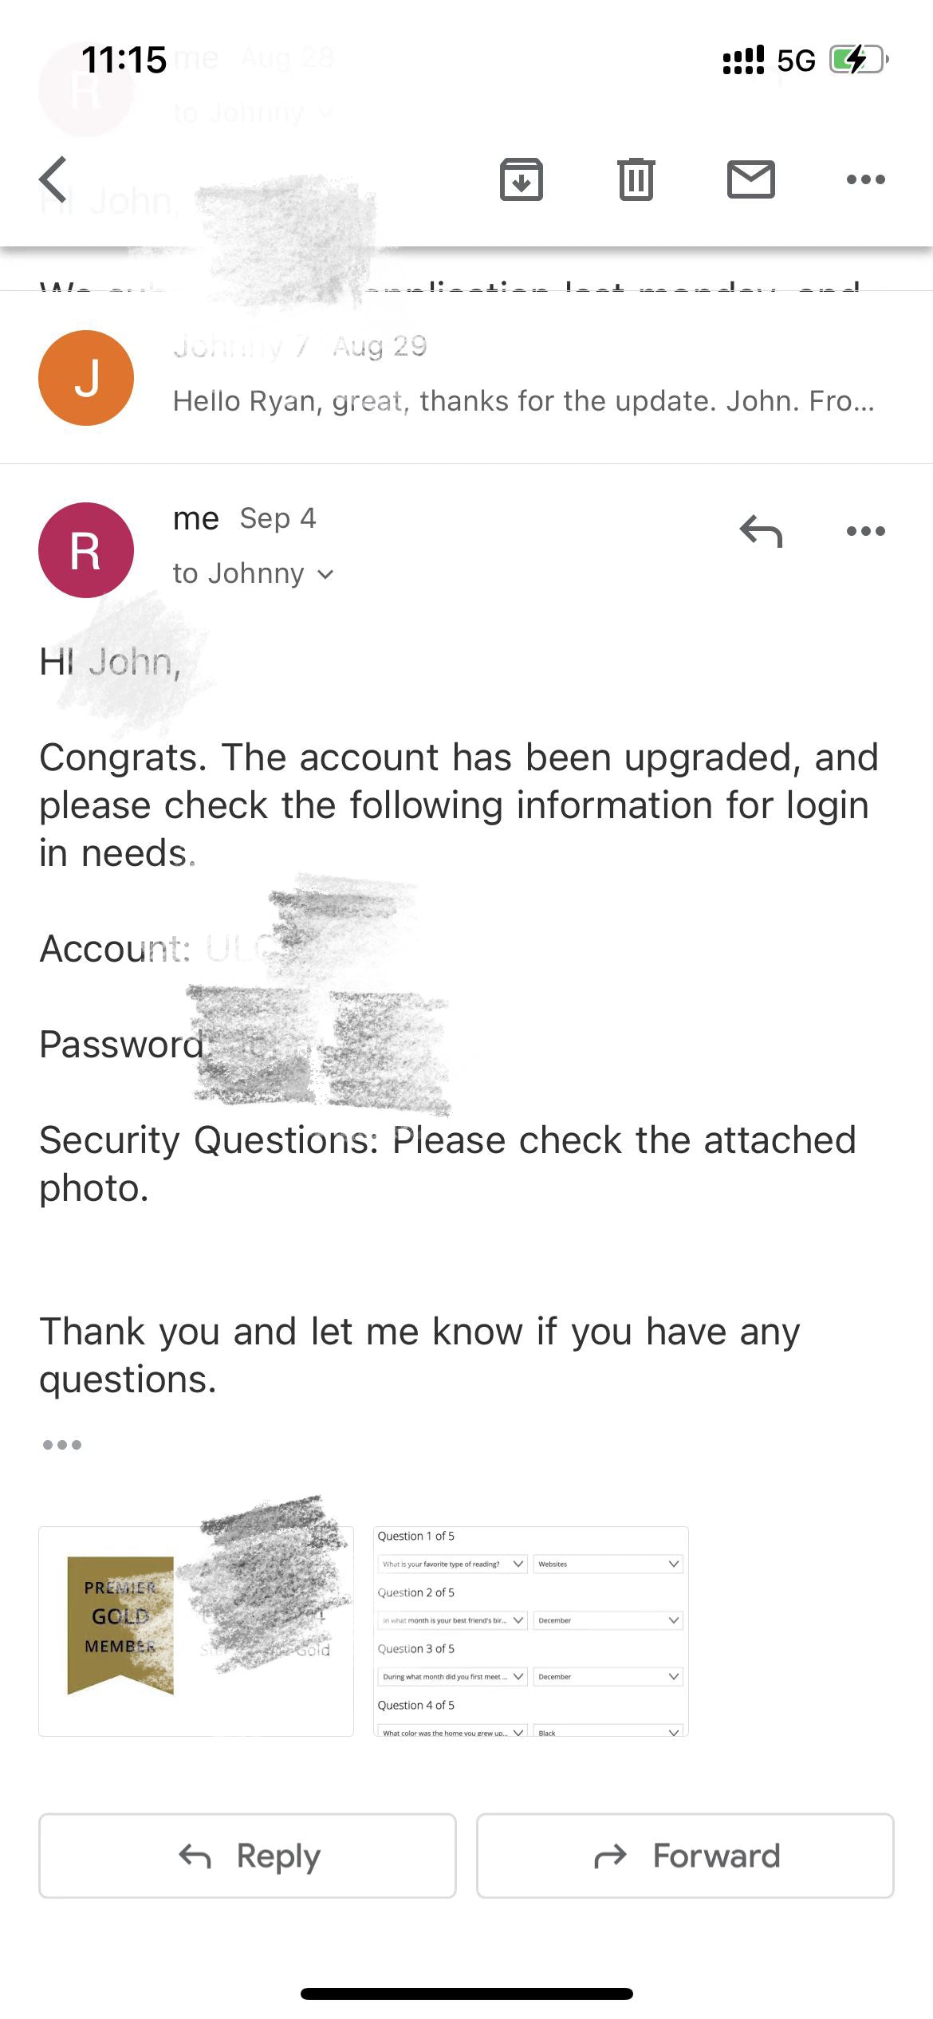933x2019 pixels.
Task: Archive this email conversation
Action: (x=521, y=179)
